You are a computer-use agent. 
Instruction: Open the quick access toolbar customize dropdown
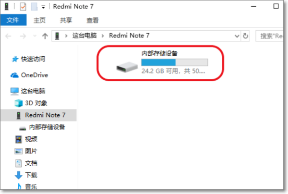pyautogui.click(x=43, y=7)
